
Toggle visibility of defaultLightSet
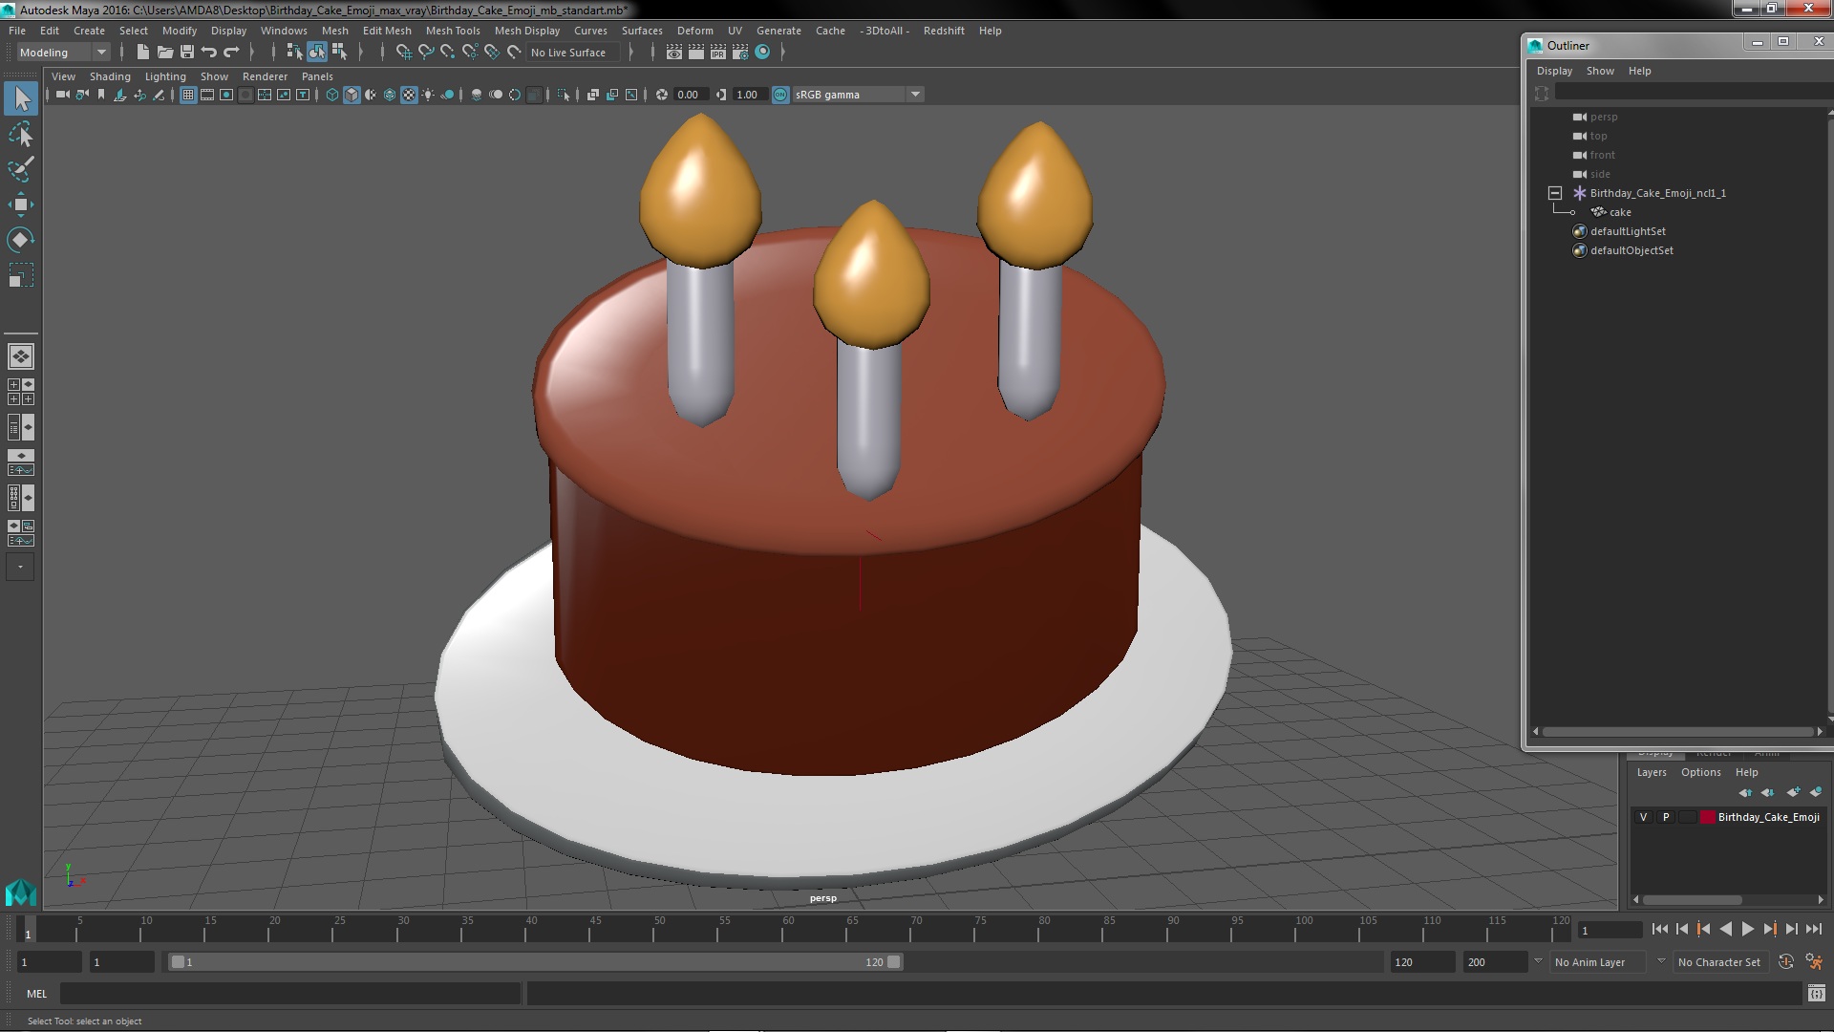pos(1578,230)
